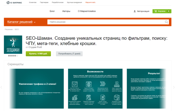The width and height of the screenshot is (176, 111).
Task: Open the SEO breadcrumb link
Action: [x=16, y=30]
